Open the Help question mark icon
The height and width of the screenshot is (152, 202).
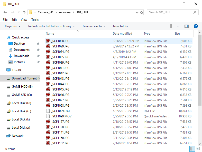[x=196, y=26]
